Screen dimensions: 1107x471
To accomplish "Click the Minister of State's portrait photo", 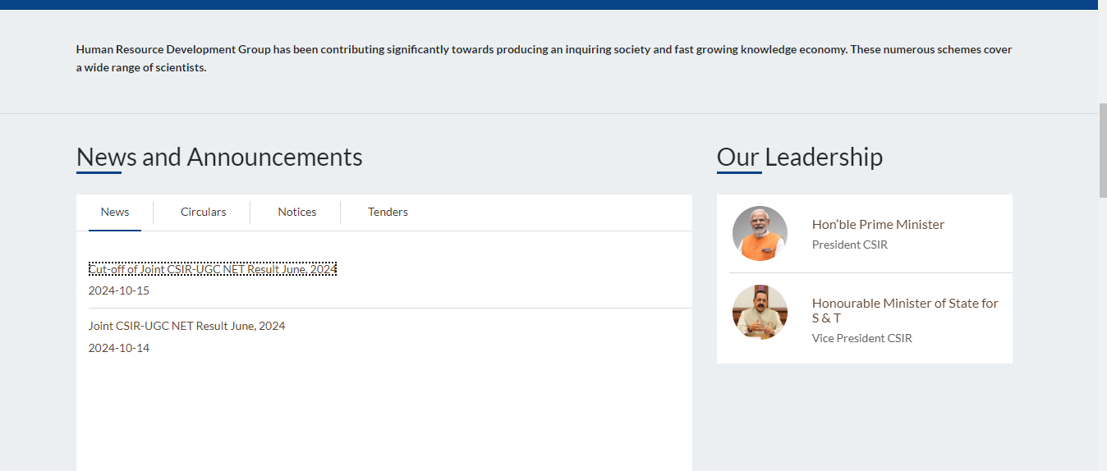I will pos(760,312).
